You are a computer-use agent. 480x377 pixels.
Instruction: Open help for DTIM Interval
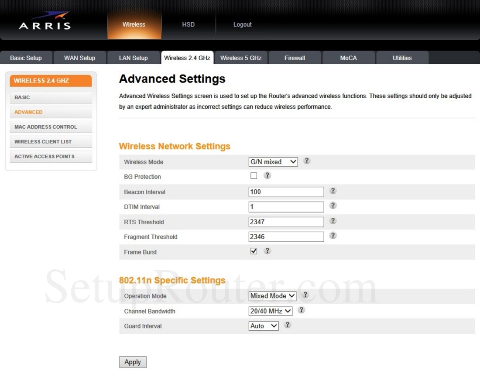coord(333,206)
